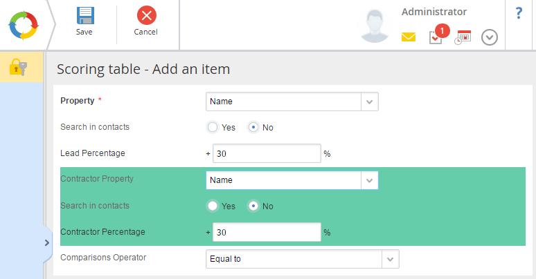Expand the left sidebar panel arrow
The width and height of the screenshot is (536, 279).
[x=47, y=243]
